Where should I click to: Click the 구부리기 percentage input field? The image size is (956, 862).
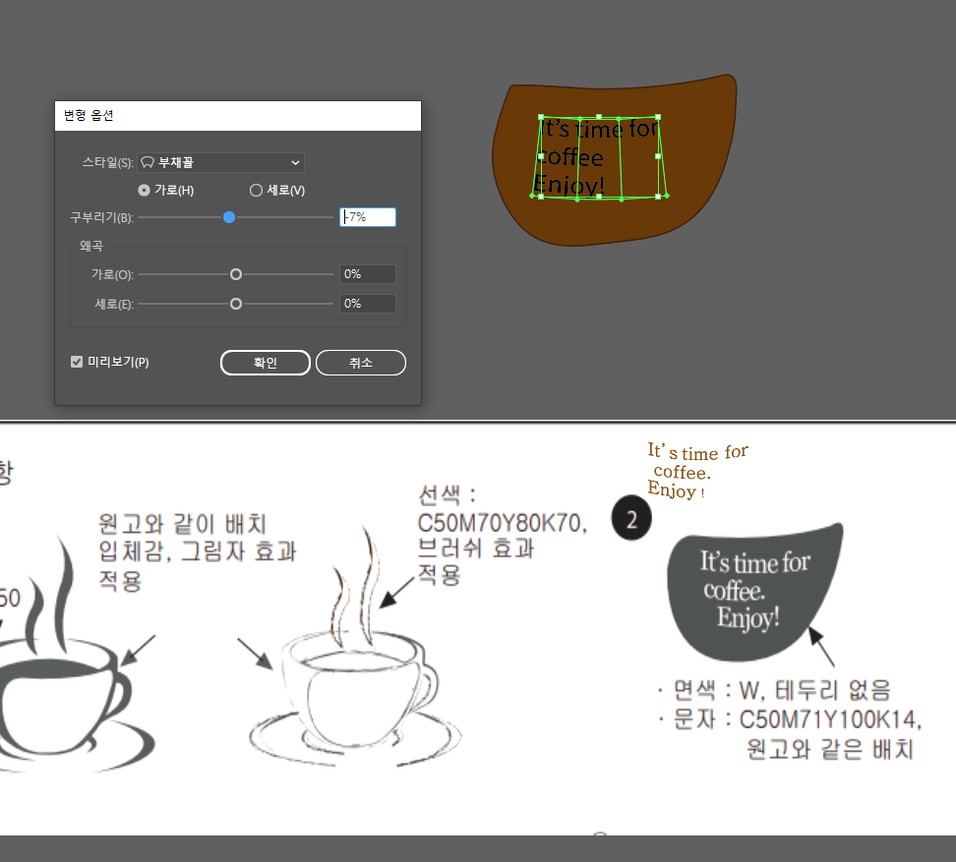click(x=368, y=217)
